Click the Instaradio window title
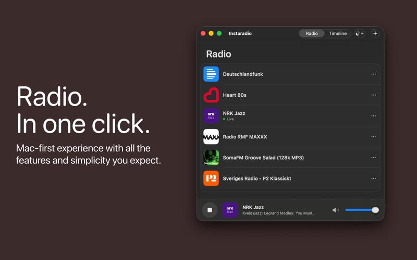This screenshot has width=417, height=260. [x=240, y=33]
